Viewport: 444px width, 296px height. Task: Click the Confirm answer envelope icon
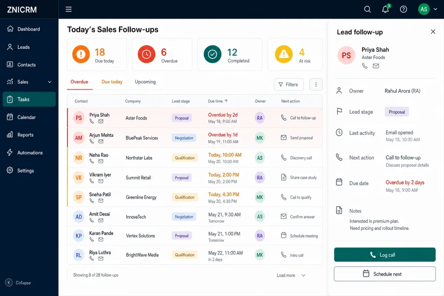pos(284,216)
